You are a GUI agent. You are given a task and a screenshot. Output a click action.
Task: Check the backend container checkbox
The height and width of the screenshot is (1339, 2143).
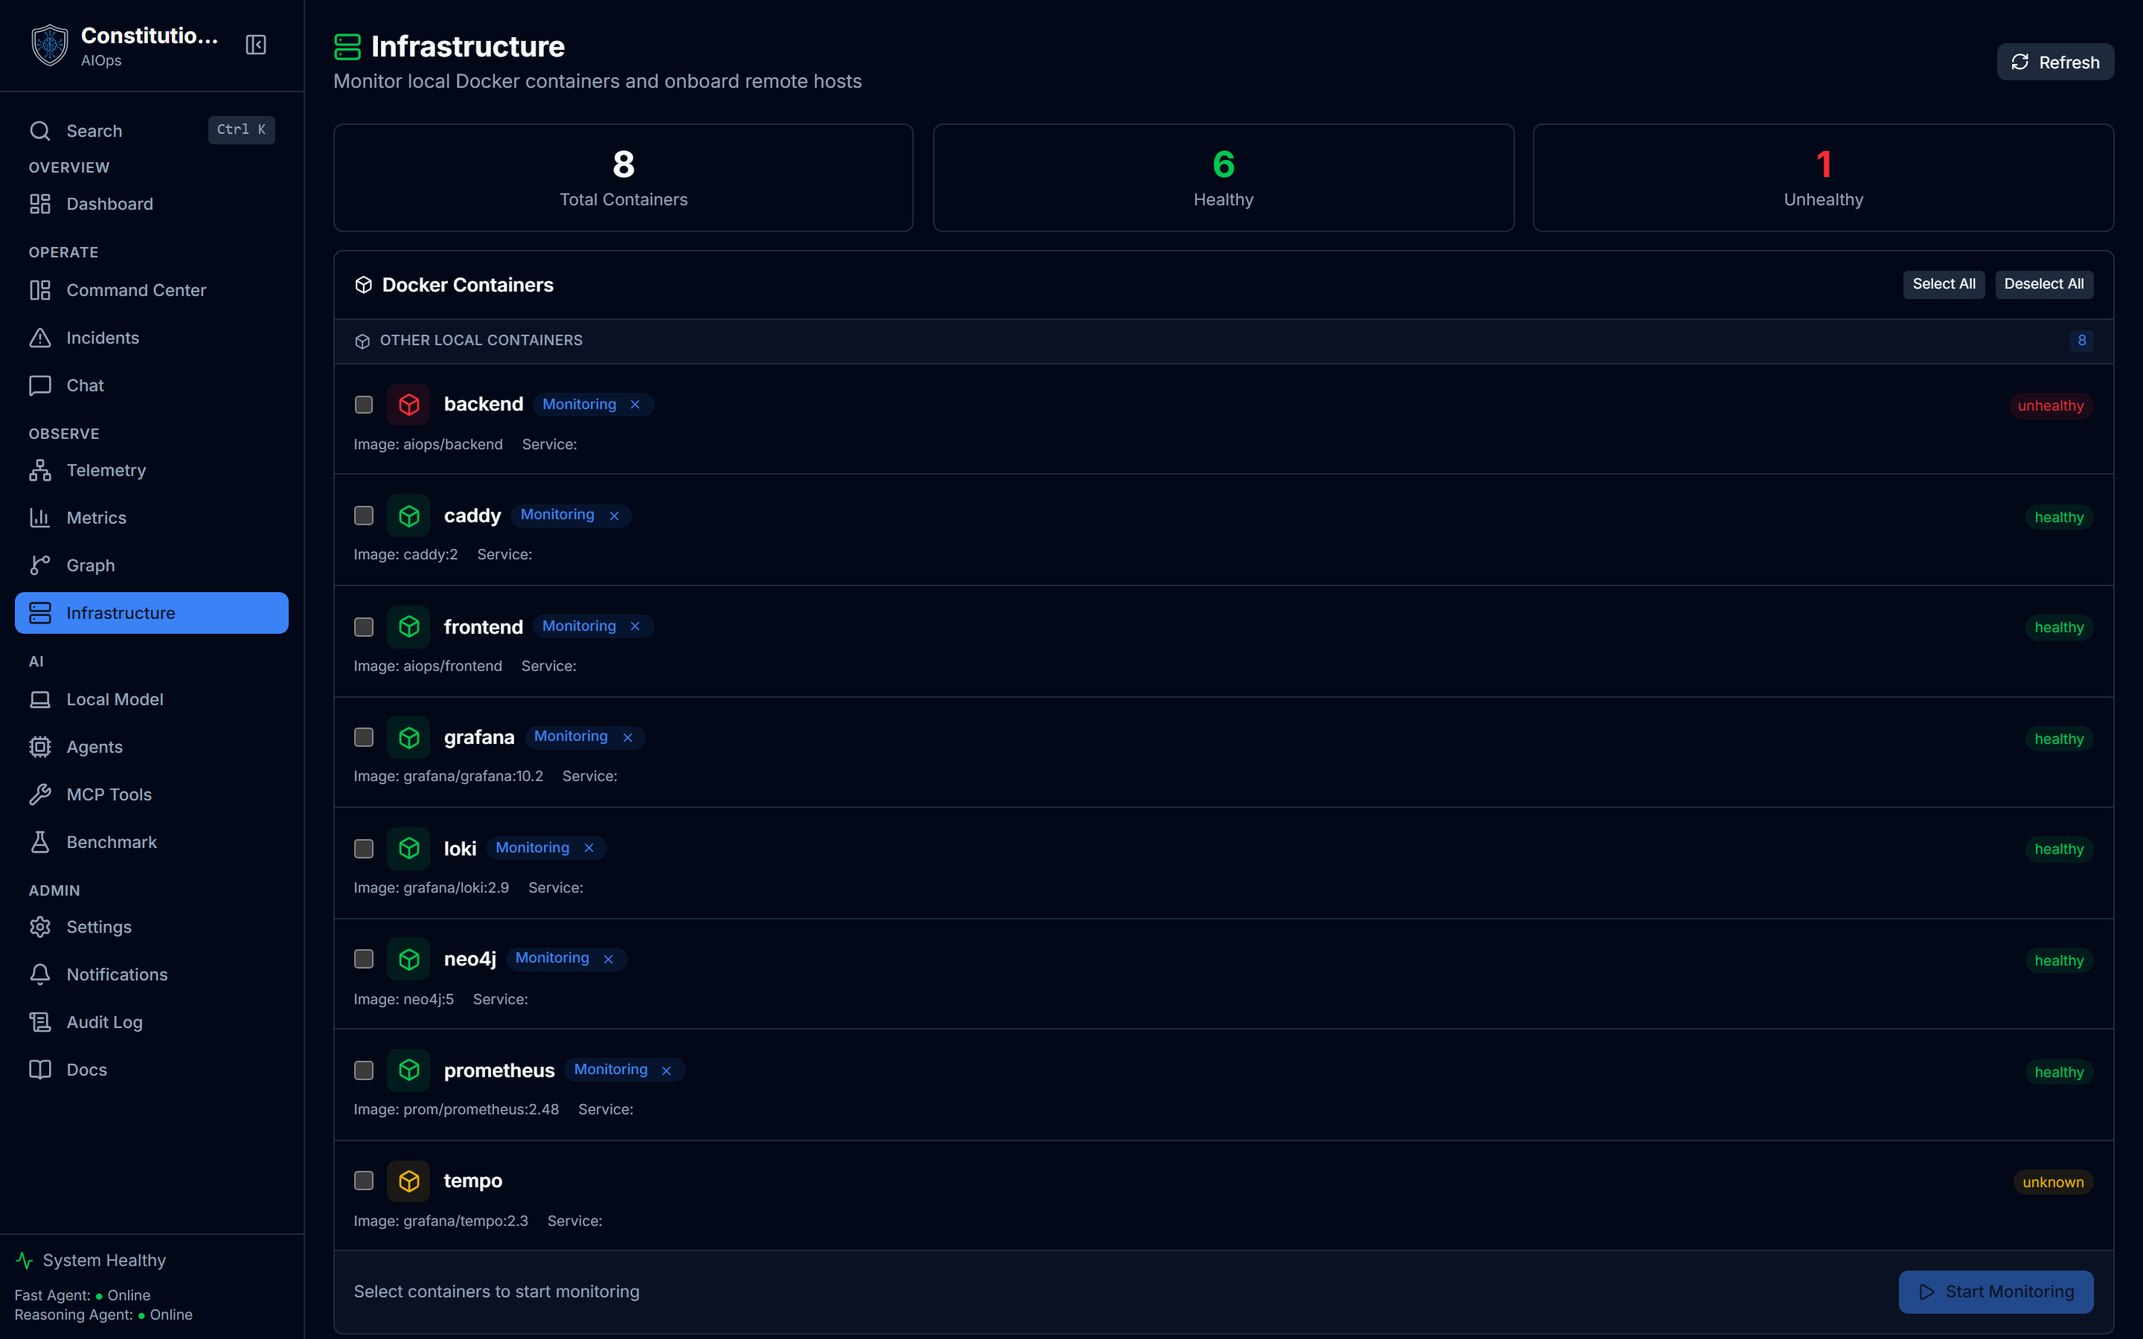(364, 405)
